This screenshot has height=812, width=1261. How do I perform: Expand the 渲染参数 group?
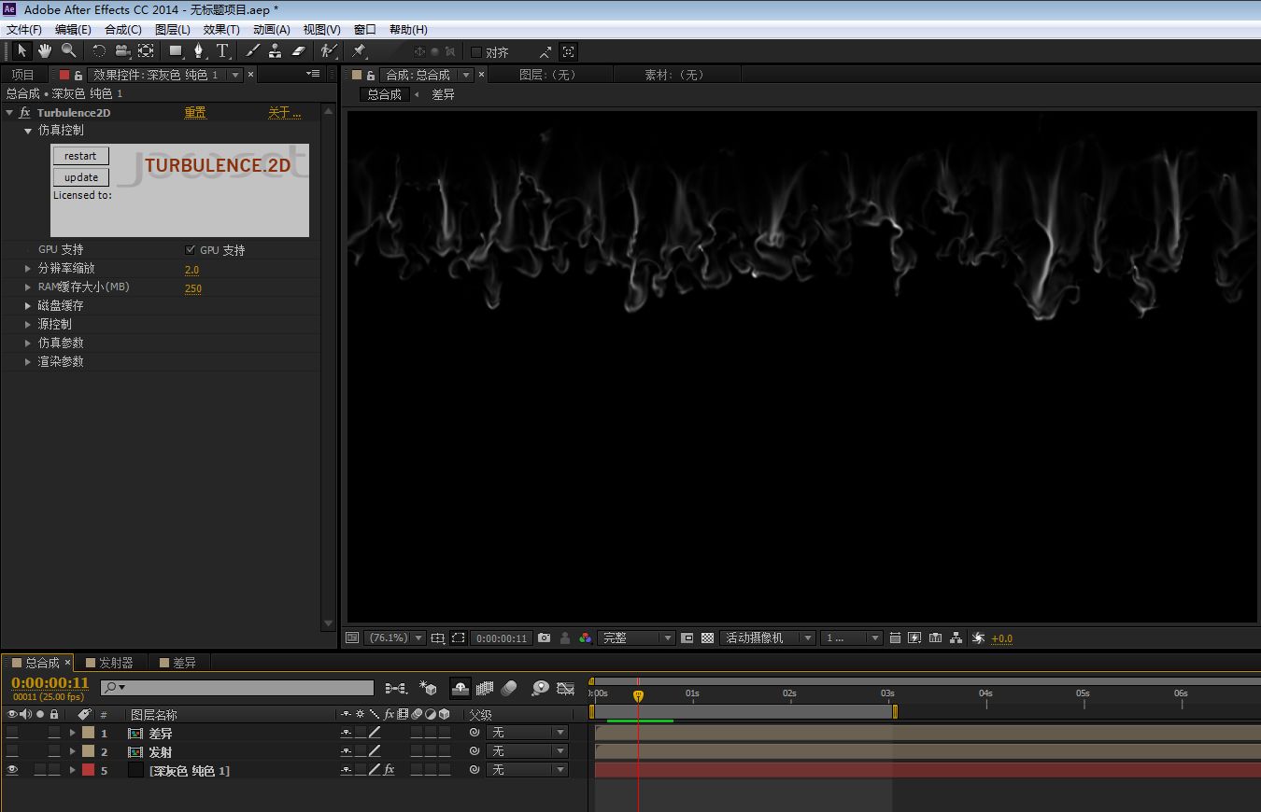point(28,362)
